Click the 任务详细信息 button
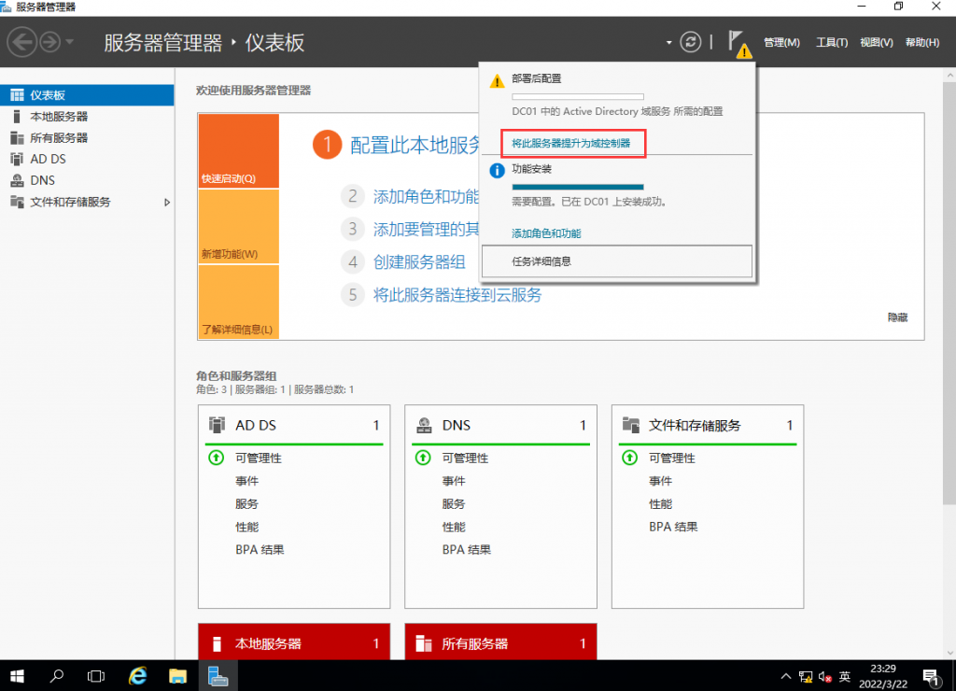The height and width of the screenshot is (691, 956). tap(616, 261)
